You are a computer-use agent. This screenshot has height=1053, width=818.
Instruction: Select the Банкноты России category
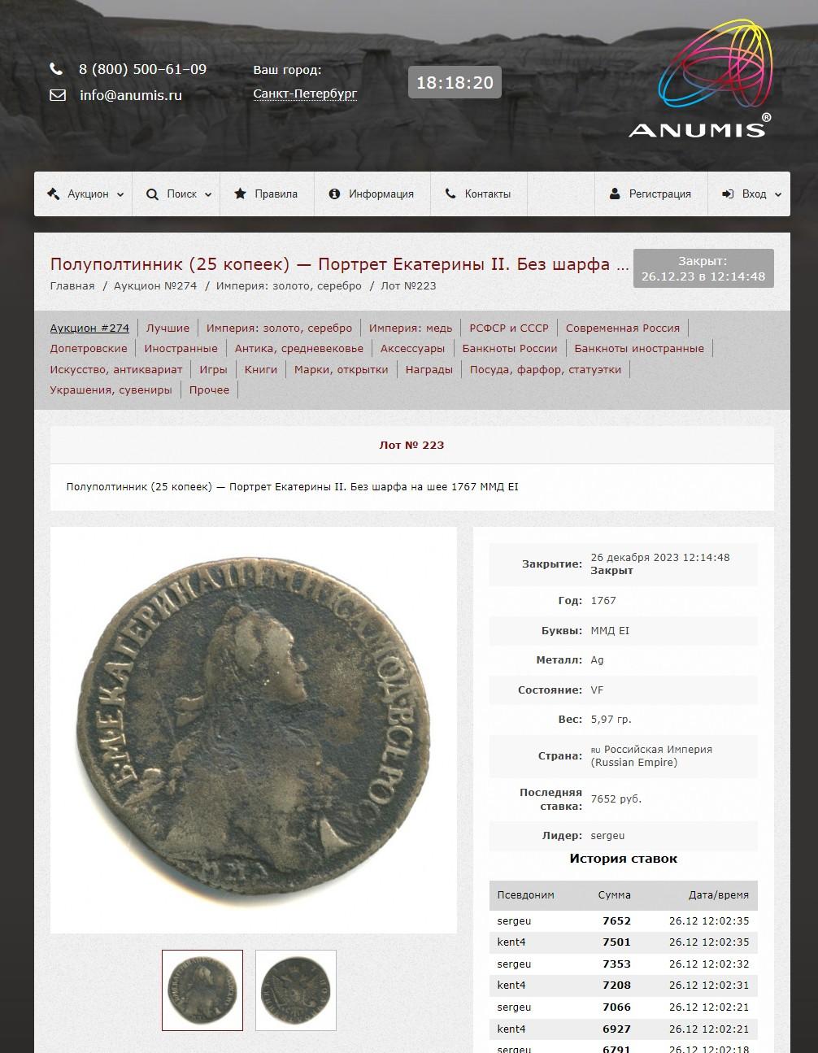pyautogui.click(x=510, y=348)
